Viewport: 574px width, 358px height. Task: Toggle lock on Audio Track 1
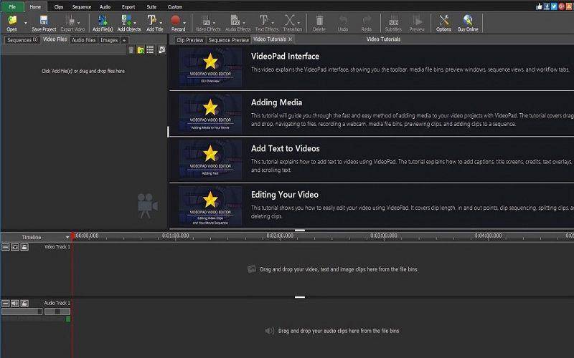pyautogui.click(x=24, y=304)
